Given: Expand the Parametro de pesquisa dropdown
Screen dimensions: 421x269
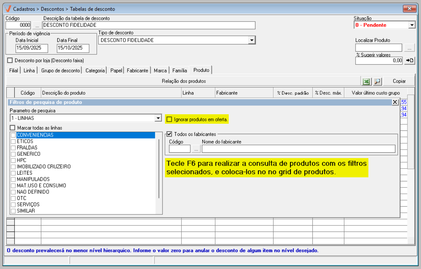Looking at the screenshot, I should point(158,118).
